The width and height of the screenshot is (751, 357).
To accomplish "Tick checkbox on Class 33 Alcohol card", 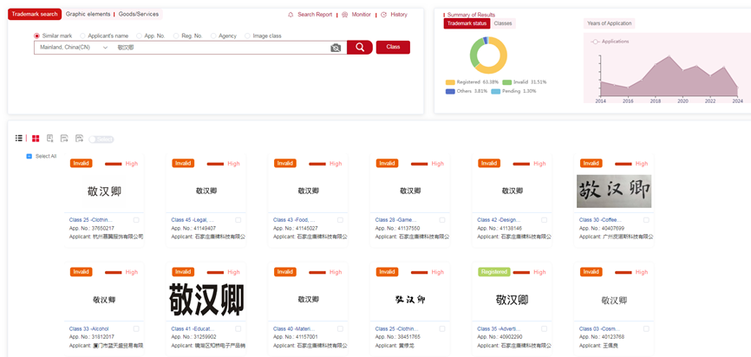I will [x=136, y=328].
